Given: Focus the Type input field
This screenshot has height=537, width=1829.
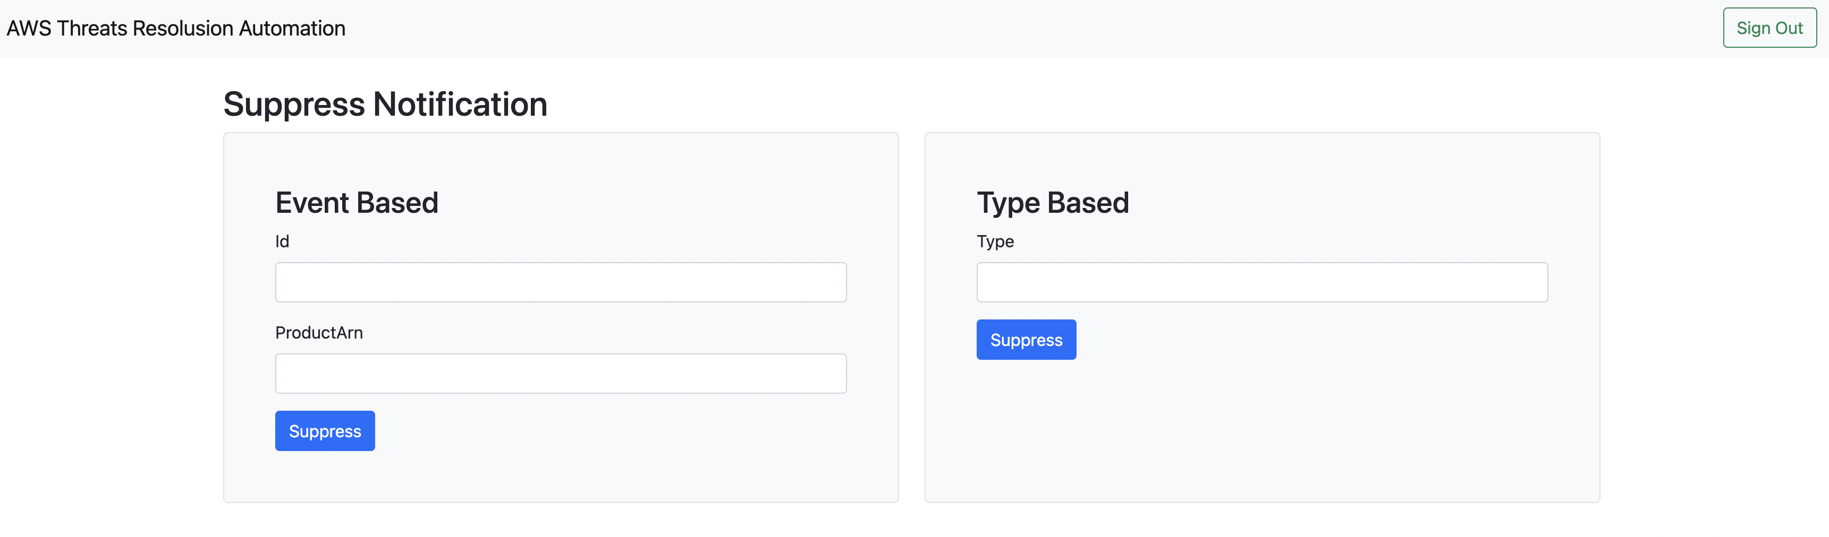Looking at the screenshot, I should click(x=1261, y=282).
